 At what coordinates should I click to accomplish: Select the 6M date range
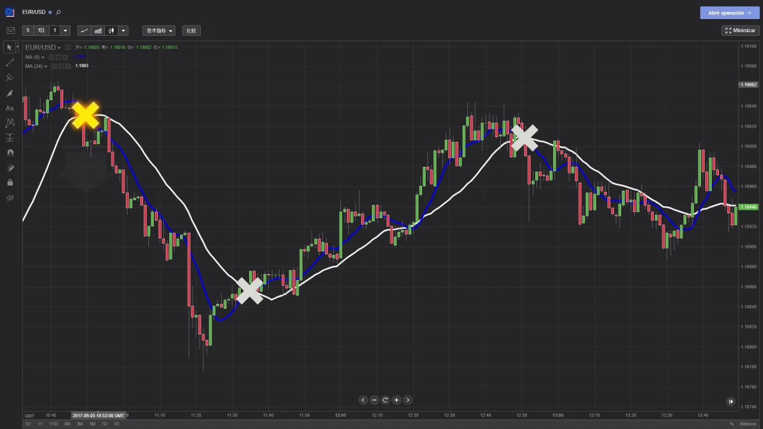point(67,424)
